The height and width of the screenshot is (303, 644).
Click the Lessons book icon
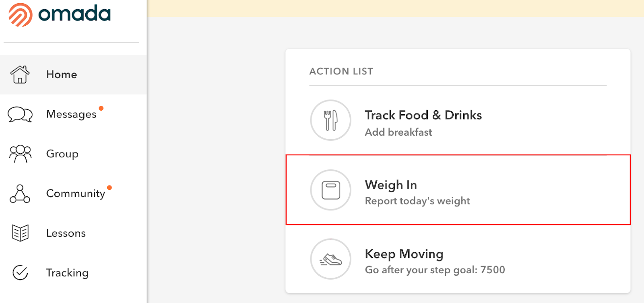[20, 233]
